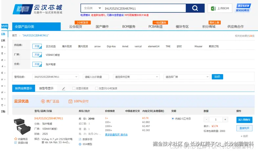Open the 全品类 category dropdown
The height and width of the screenshot is (151, 258).
92,8
